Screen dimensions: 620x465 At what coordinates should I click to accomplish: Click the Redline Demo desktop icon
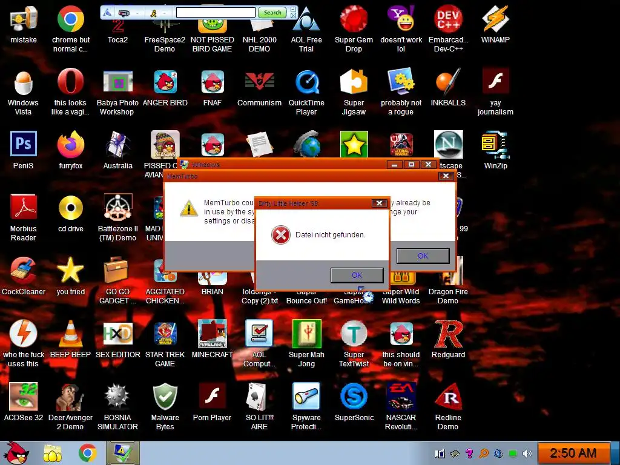[x=448, y=406]
